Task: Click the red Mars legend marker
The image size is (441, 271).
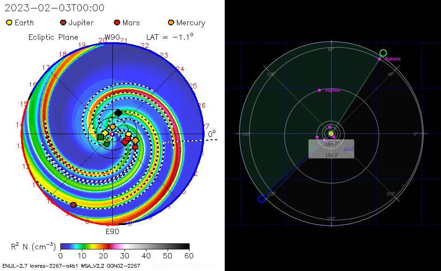Action: coord(117,23)
